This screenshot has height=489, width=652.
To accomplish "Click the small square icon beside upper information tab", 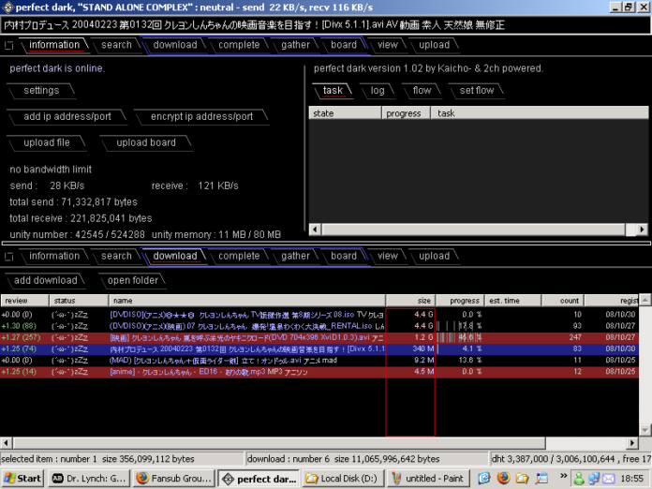I will click(7, 45).
